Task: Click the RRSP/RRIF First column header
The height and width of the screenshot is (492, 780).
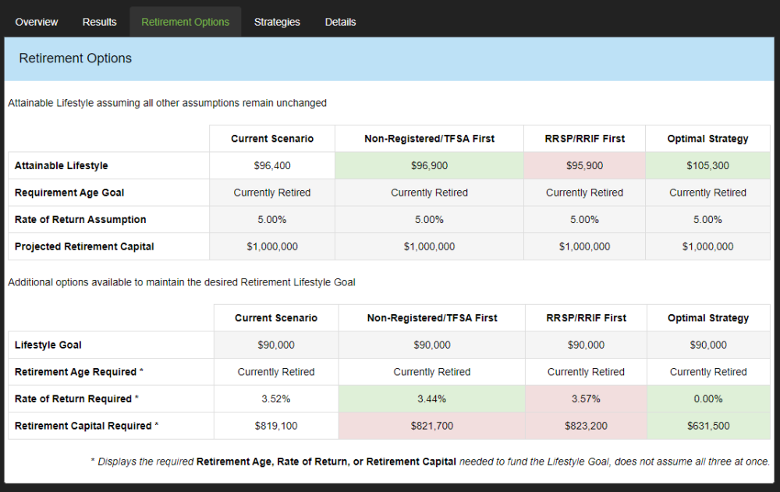Action: pyautogui.click(x=583, y=138)
